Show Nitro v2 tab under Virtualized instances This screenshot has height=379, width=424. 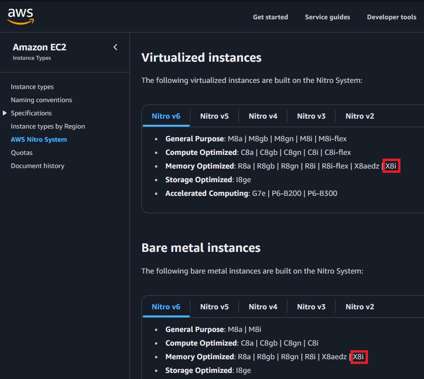360,116
